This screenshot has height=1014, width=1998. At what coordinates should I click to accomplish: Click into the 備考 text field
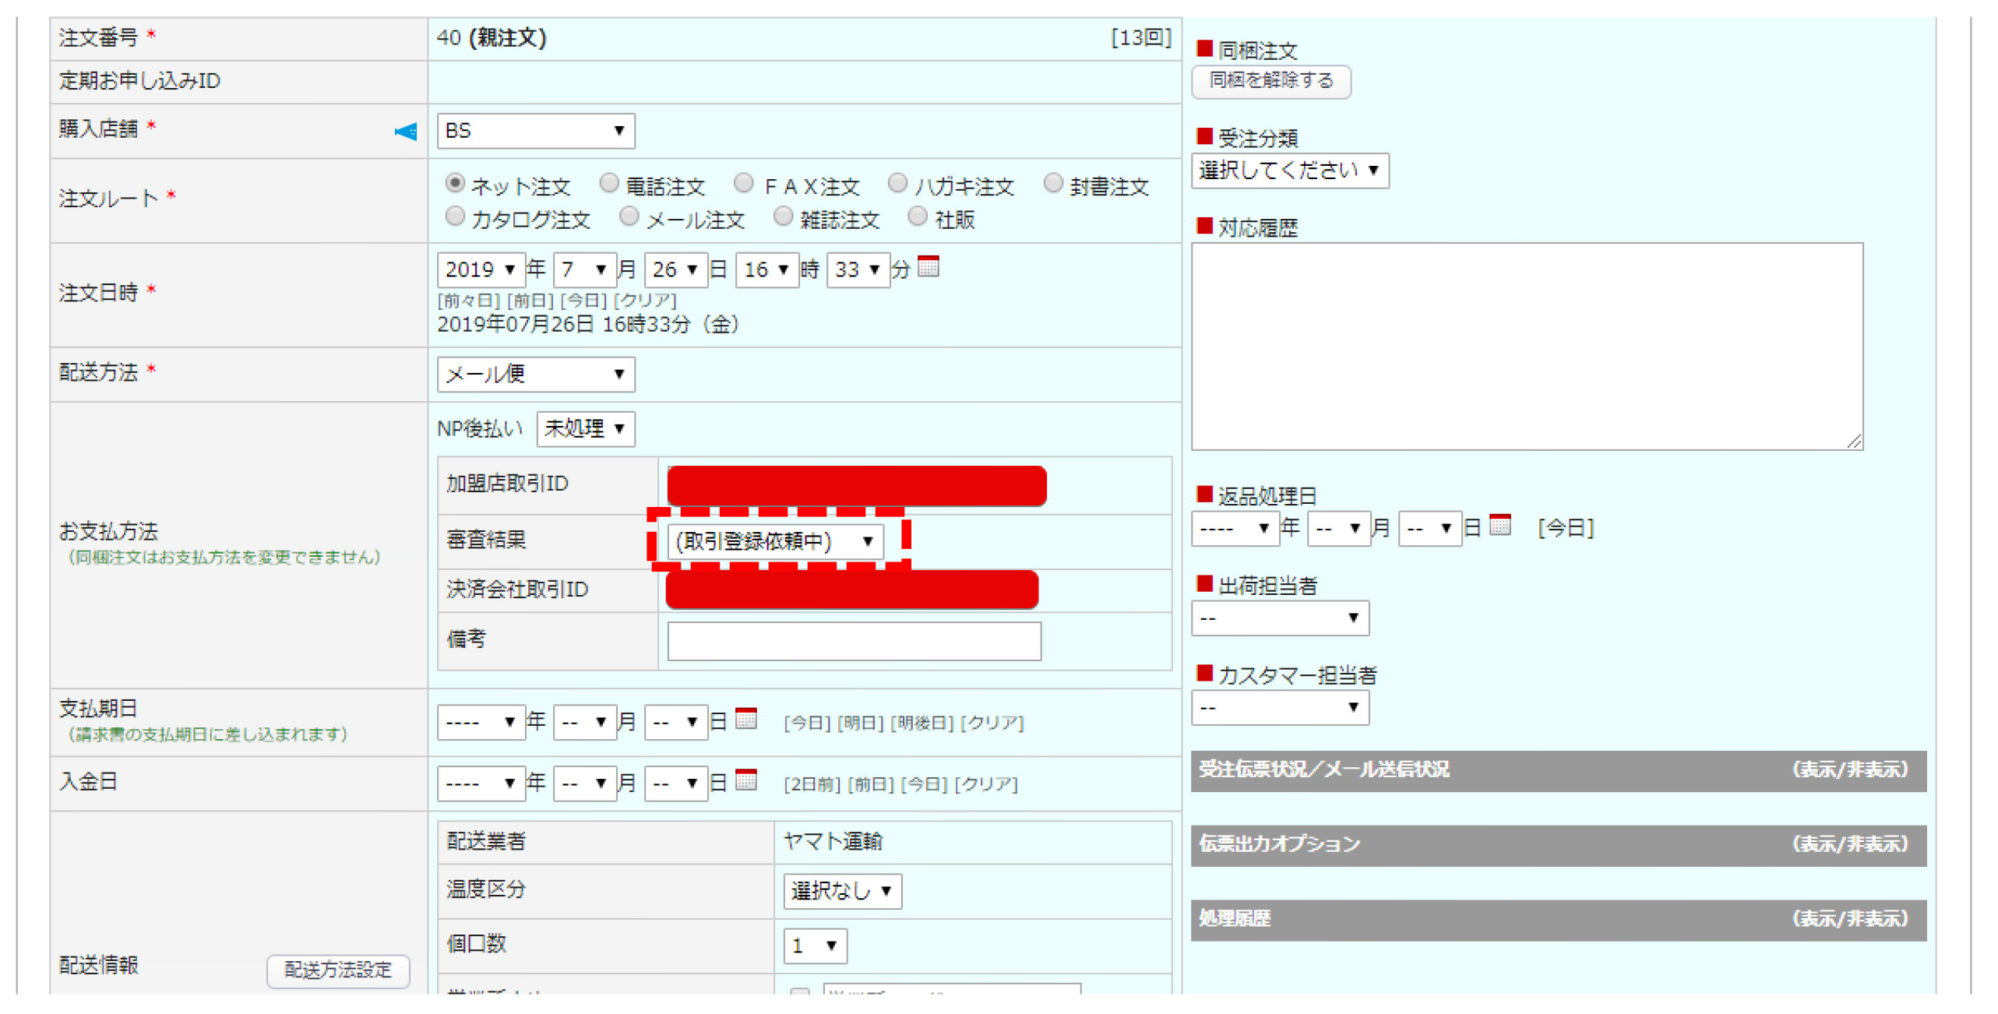(x=853, y=641)
